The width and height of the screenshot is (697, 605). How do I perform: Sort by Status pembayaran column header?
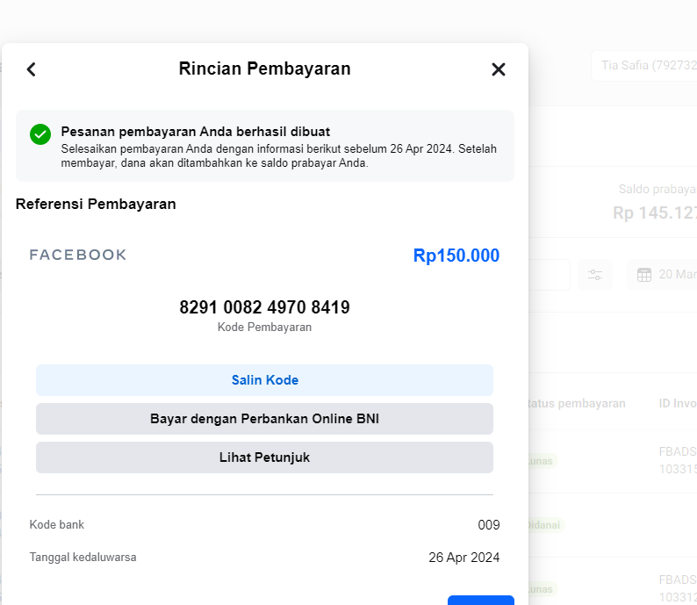[577, 403]
